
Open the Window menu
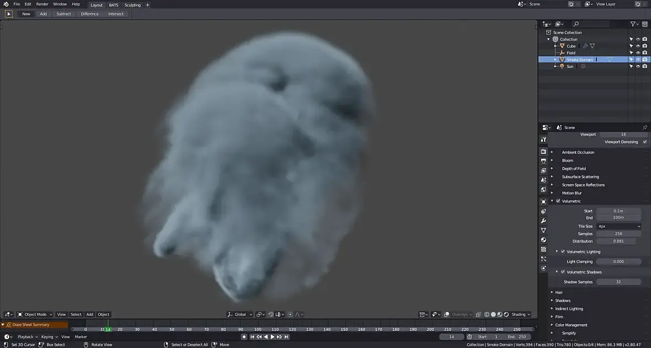coord(60,4)
